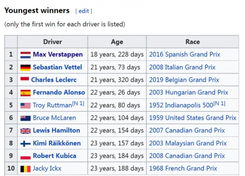
Task: Click the Polish flag next to Robert Kubica
Action: point(25,156)
